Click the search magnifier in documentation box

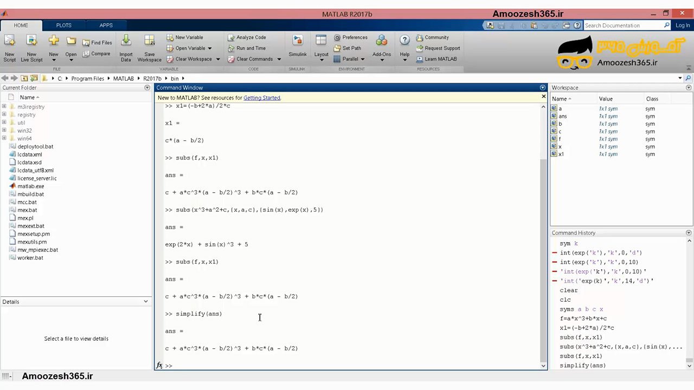click(667, 25)
